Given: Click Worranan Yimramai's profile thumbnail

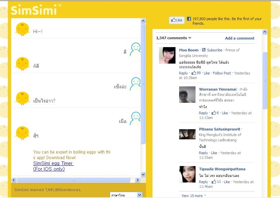Looking at the screenshot, I should coord(187,95).
